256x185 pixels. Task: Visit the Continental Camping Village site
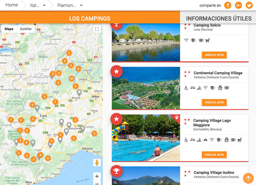pos(214,102)
